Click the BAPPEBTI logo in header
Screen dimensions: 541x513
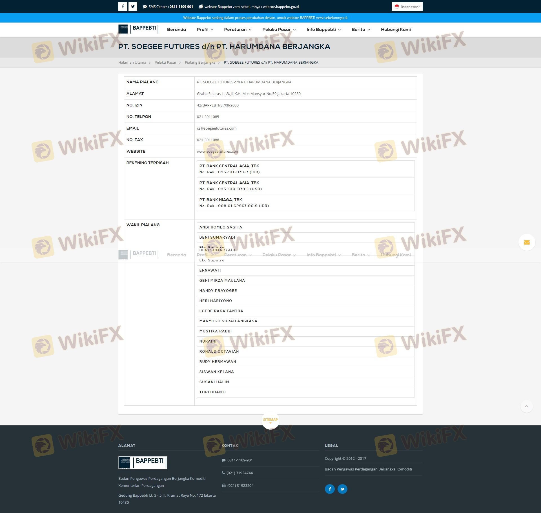(138, 29)
